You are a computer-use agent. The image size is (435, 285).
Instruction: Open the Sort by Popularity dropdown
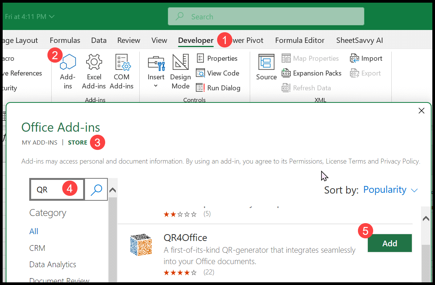[x=385, y=190]
